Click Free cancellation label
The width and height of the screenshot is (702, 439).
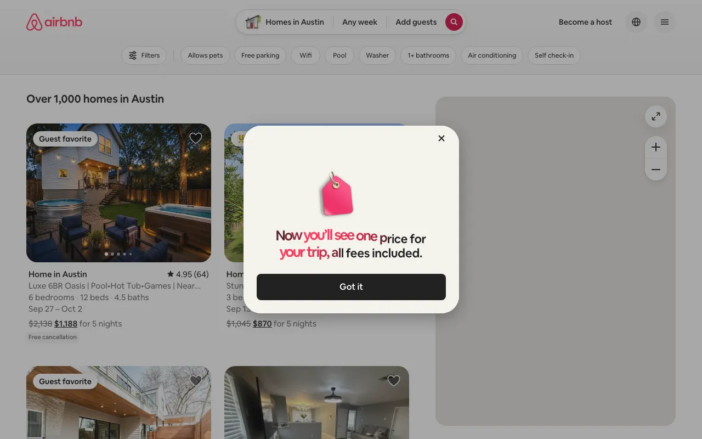(x=53, y=337)
